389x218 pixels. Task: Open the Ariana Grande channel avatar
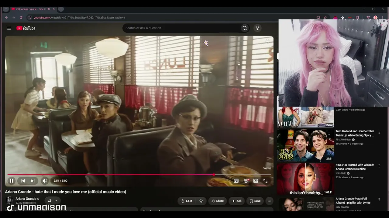[x=9, y=200]
